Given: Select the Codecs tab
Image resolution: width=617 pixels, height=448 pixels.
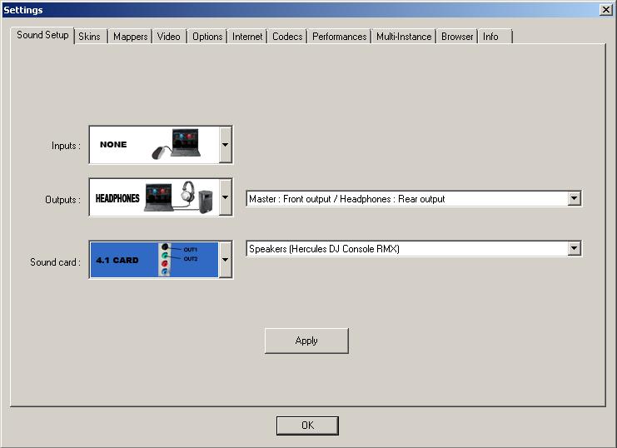Looking at the screenshot, I should [287, 37].
